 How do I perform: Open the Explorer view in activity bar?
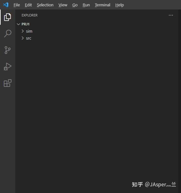click(x=8, y=17)
